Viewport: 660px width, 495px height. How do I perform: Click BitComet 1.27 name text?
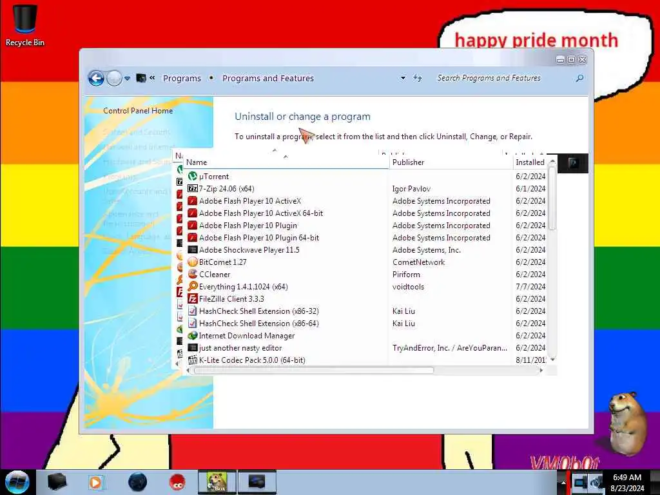tap(222, 262)
